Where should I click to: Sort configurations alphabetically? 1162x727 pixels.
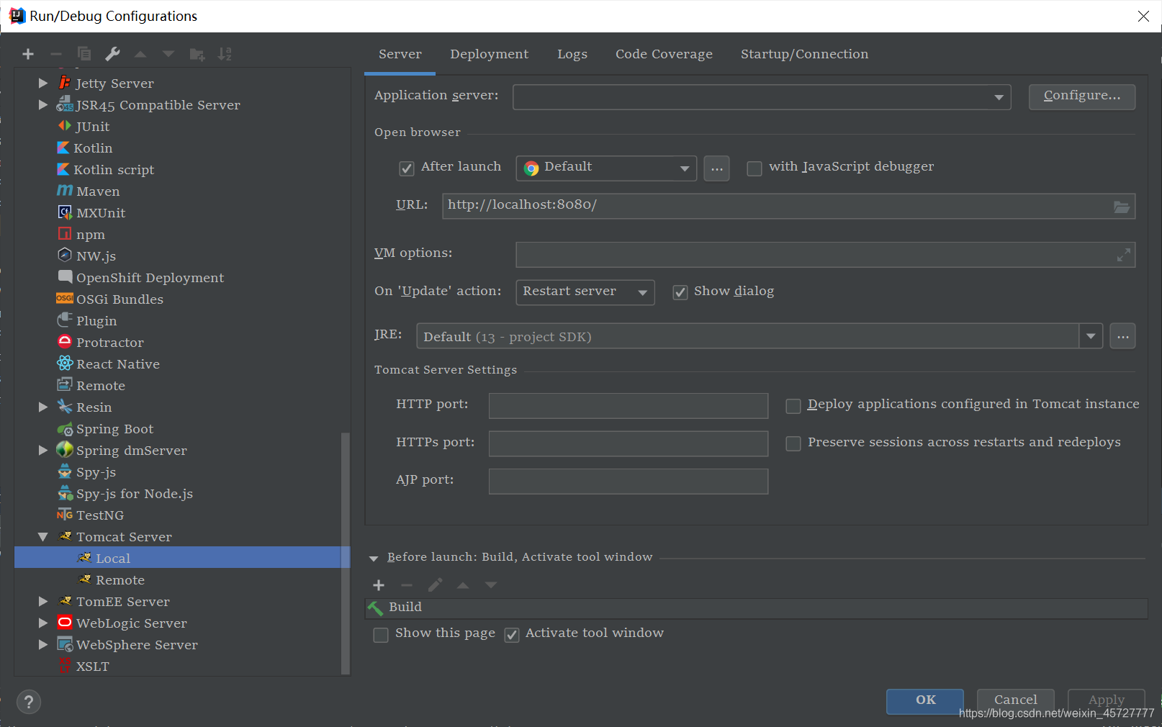pyautogui.click(x=224, y=53)
